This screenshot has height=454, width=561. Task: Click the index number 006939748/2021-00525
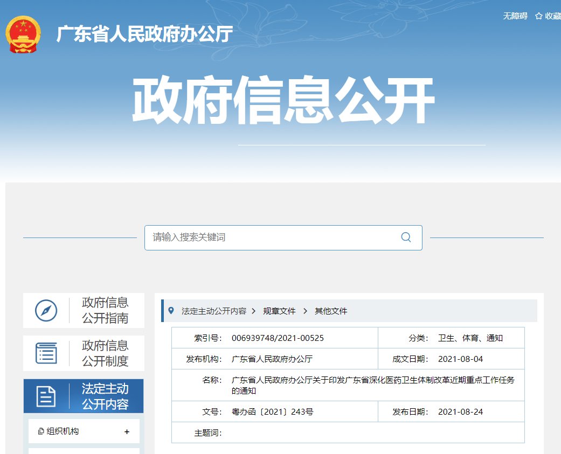278,338
